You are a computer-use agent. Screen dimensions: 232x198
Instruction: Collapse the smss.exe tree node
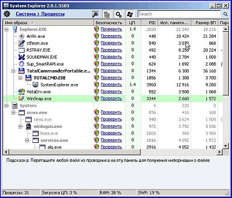tap(13, 113)
